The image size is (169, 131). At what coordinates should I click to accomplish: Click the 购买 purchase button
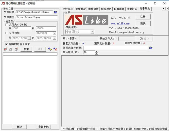pos(143,23)
